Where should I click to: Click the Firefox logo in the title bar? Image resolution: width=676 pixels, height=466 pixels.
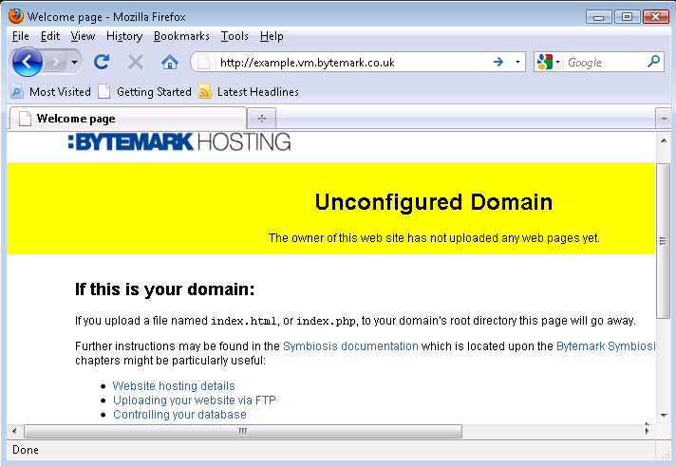point(16,16)
